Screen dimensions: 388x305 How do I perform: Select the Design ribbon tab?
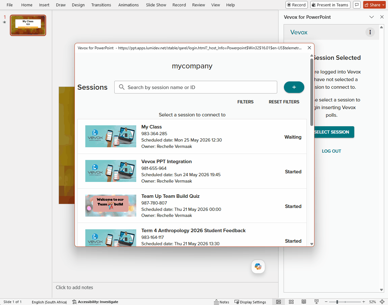pos(78,5)
